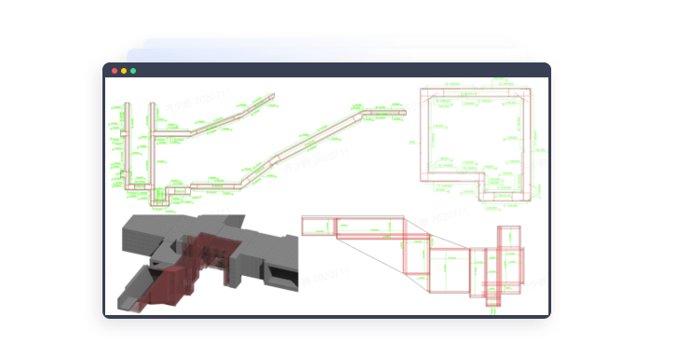Select the leftmost vertical duct in drawing

click(127, 145)
